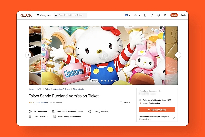Click the 1 Day(s) Duration clock icon
205x137 pixels.
click(90, 112)
